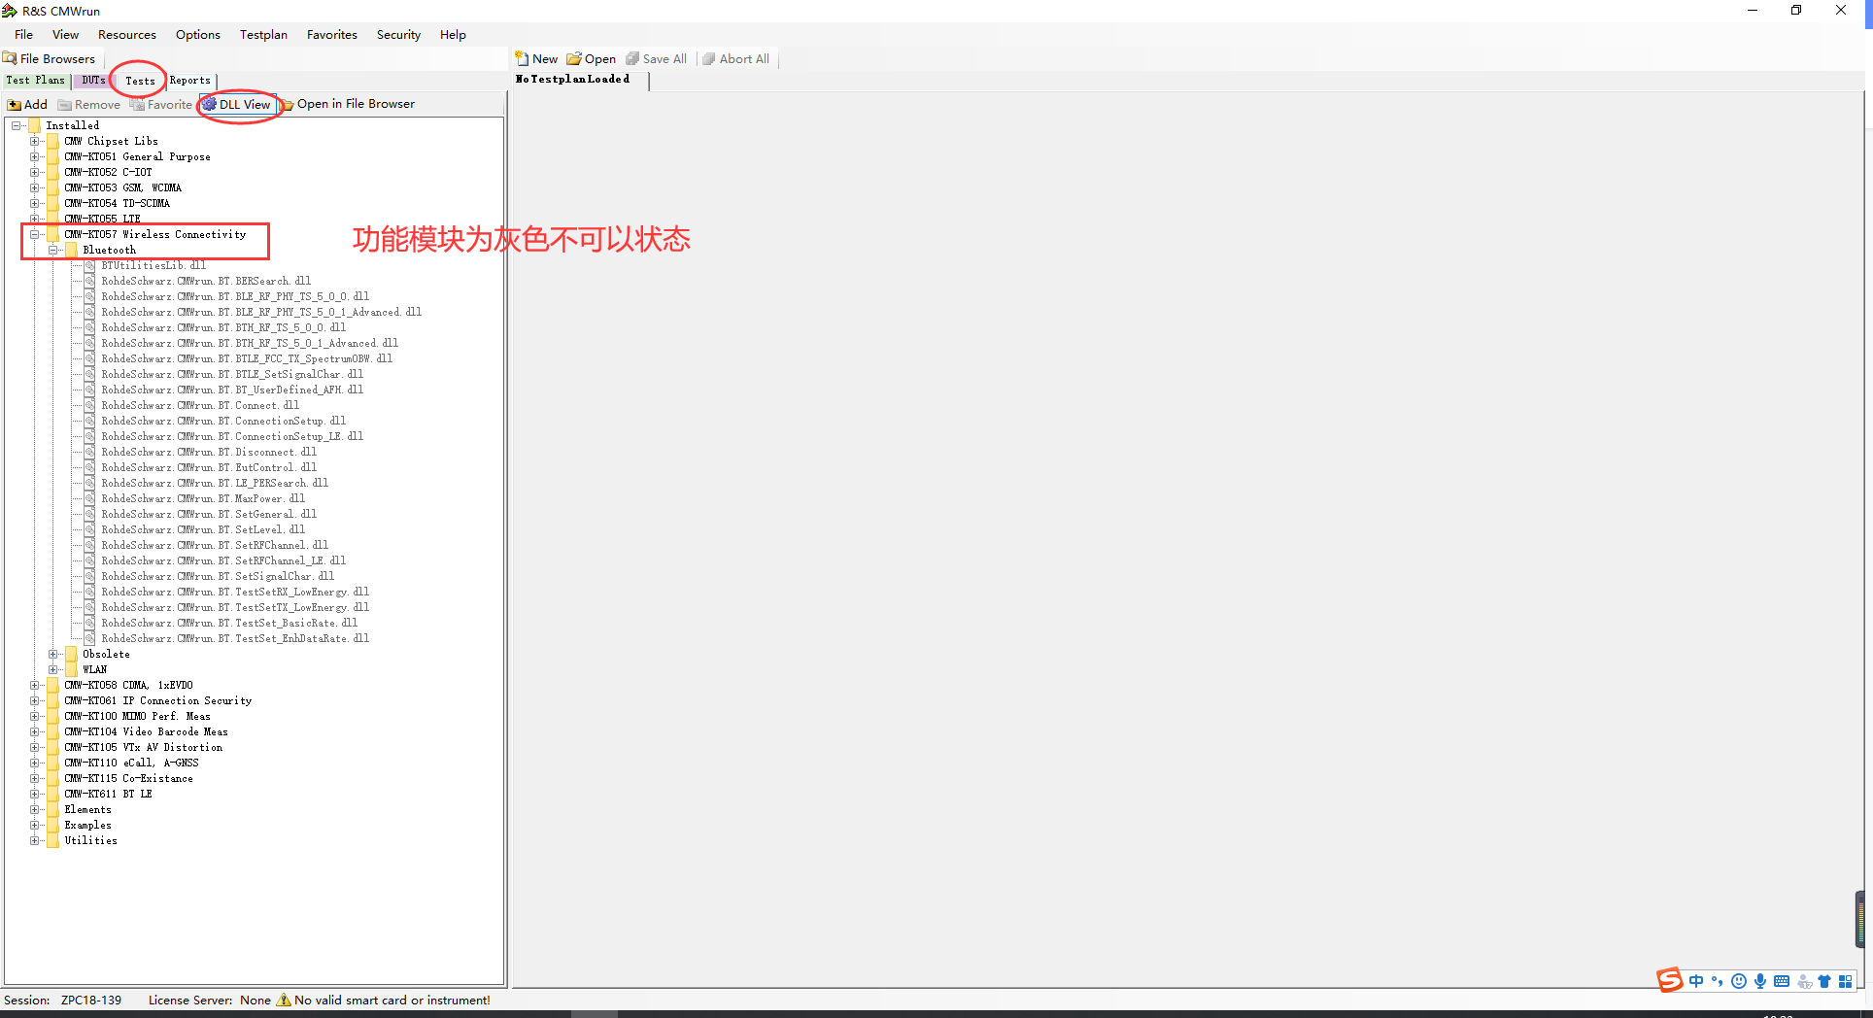Select the CMW-KT611 BT LE folder

click(108, 794)
